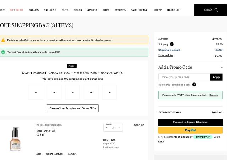Choose Your Samples and Bonus Gifts button
This screenshot has height=160, width=227.
click(x=72, y=108)
